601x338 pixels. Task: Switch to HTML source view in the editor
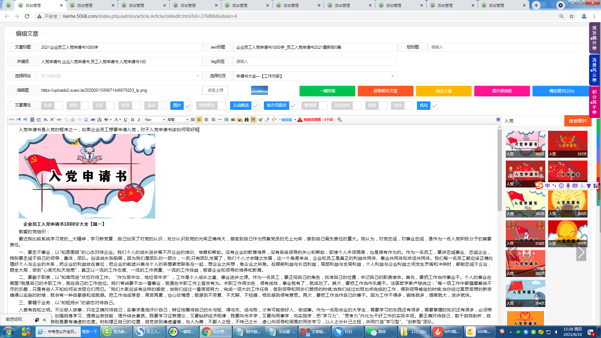(12, 120)
